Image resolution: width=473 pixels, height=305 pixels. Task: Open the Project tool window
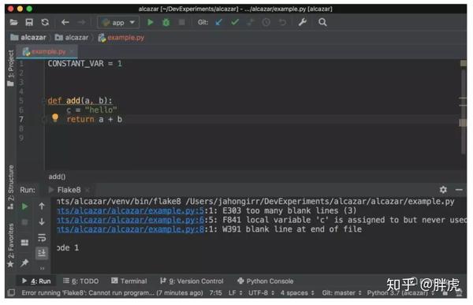(x=10, y=69)
